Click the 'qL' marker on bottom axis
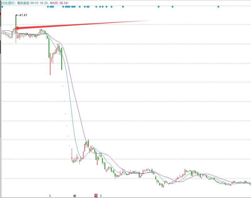Image resolution: width=251 pixels, height=198 pixels. pyautogui.click(x=75, y=195)
